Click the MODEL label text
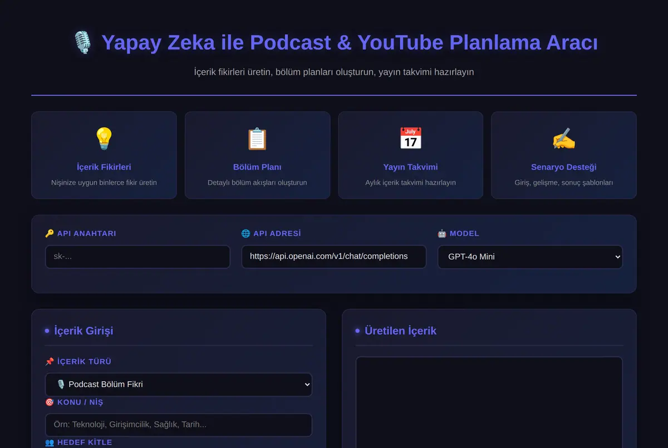 click(x=464, y=233)
